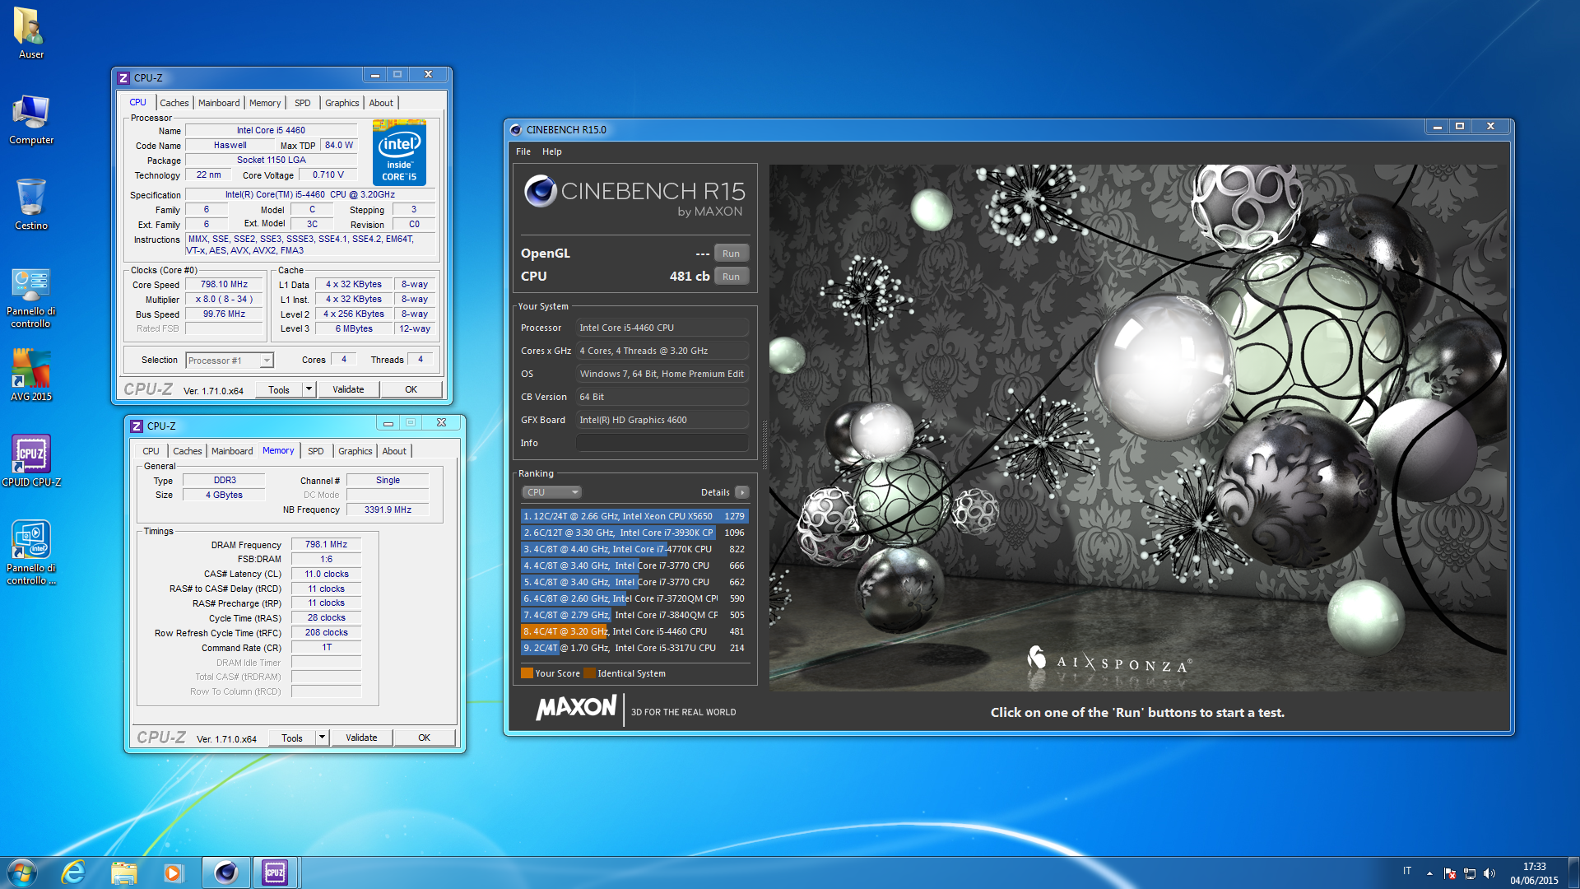Click the top CPU-Z window title icon
1580x889 pixels.
(x=123, y=77)
